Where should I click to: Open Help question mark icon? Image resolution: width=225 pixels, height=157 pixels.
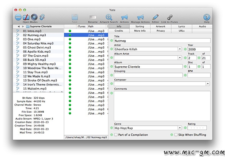(207, 17)
